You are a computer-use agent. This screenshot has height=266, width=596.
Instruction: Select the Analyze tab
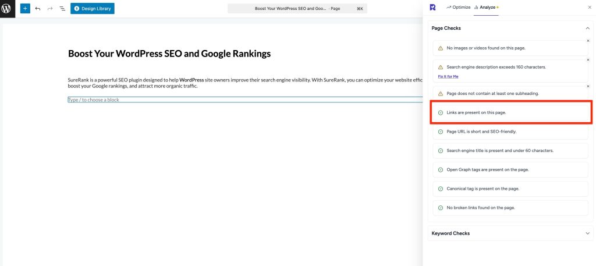tap(486, 7)
